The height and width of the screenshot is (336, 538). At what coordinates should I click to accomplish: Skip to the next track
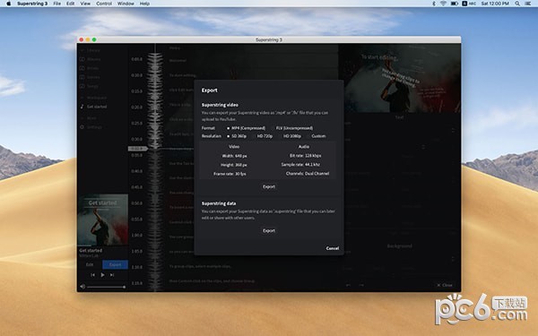tap(112, 275)
